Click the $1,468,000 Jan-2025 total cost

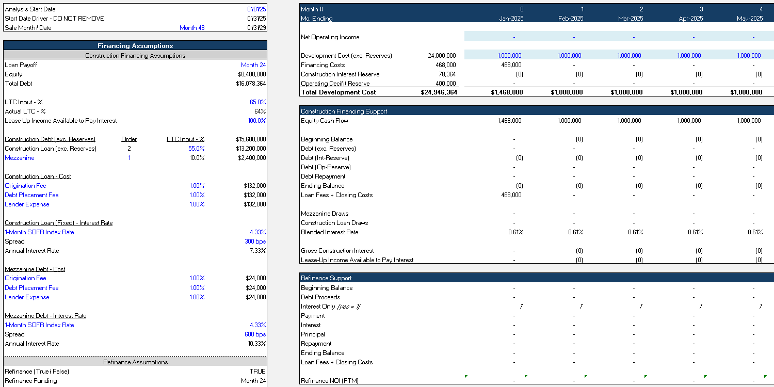click(x=506, y=92)
